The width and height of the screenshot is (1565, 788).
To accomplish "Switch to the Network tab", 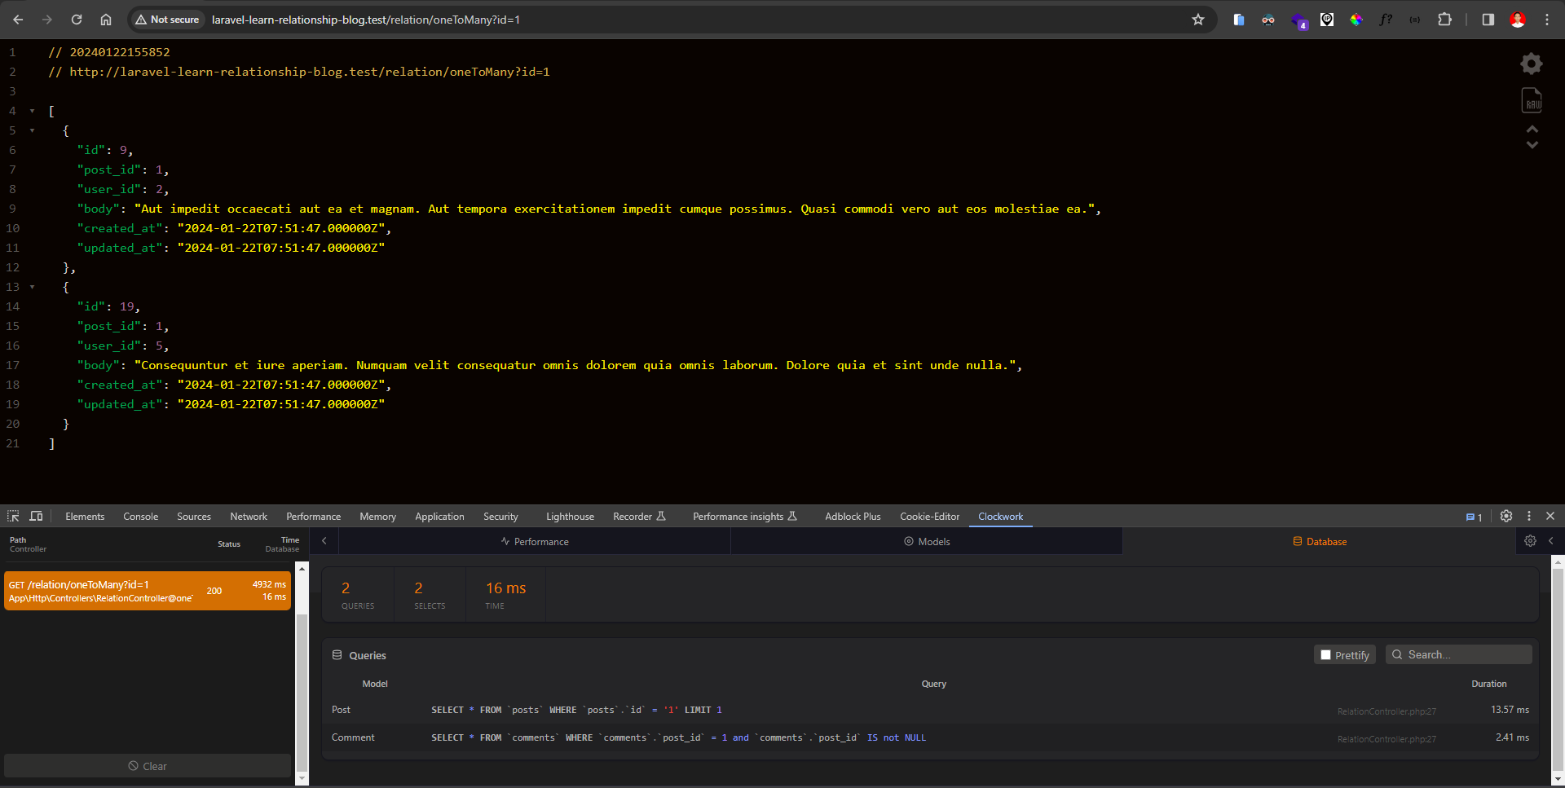I will tap(249, 517).
